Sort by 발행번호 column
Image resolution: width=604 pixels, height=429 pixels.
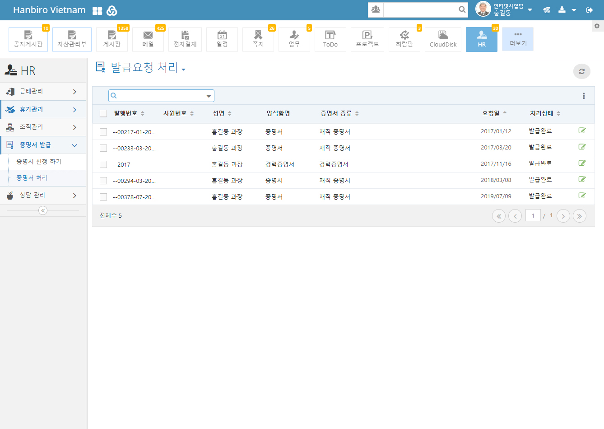[129, 113]
